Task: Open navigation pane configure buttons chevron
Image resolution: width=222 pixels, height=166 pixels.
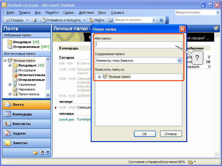Action: tap(48, 153)
